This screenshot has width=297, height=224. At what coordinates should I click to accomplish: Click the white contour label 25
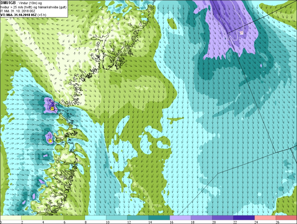coord(241,33)
